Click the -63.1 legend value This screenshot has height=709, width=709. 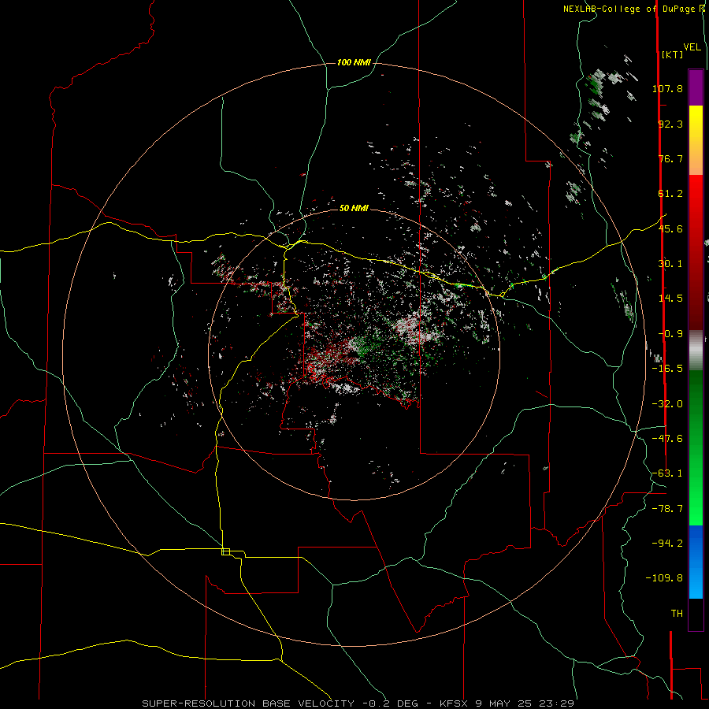(x=667, y=473)
